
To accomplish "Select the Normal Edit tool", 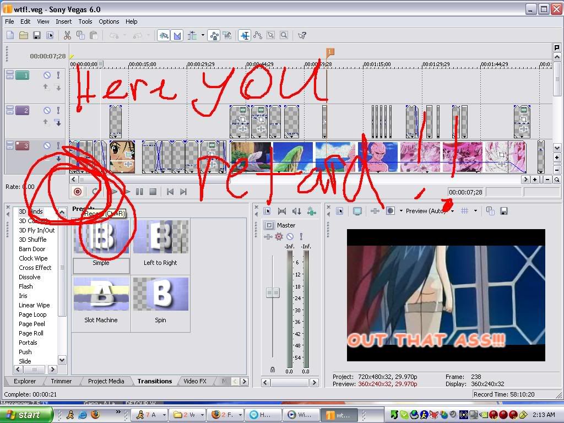I will click(245, 35).
